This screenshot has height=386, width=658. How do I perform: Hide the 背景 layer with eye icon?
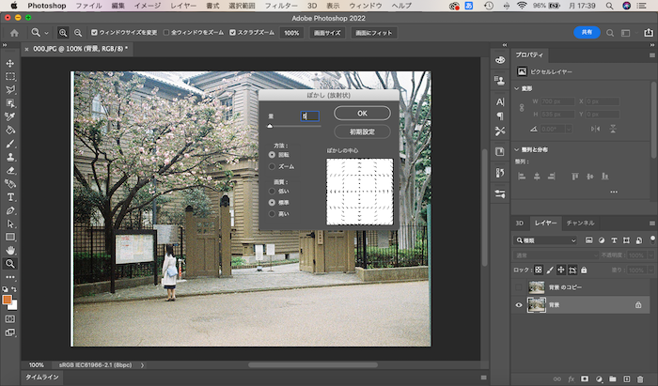click(519, 305)
